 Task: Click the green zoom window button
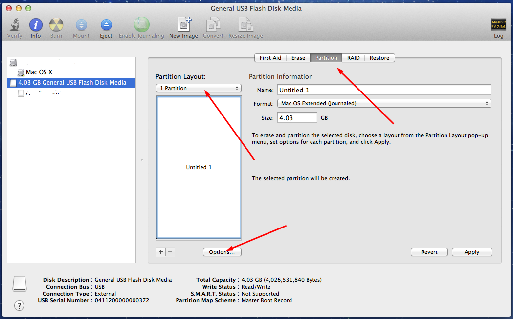tap(28, 8)
